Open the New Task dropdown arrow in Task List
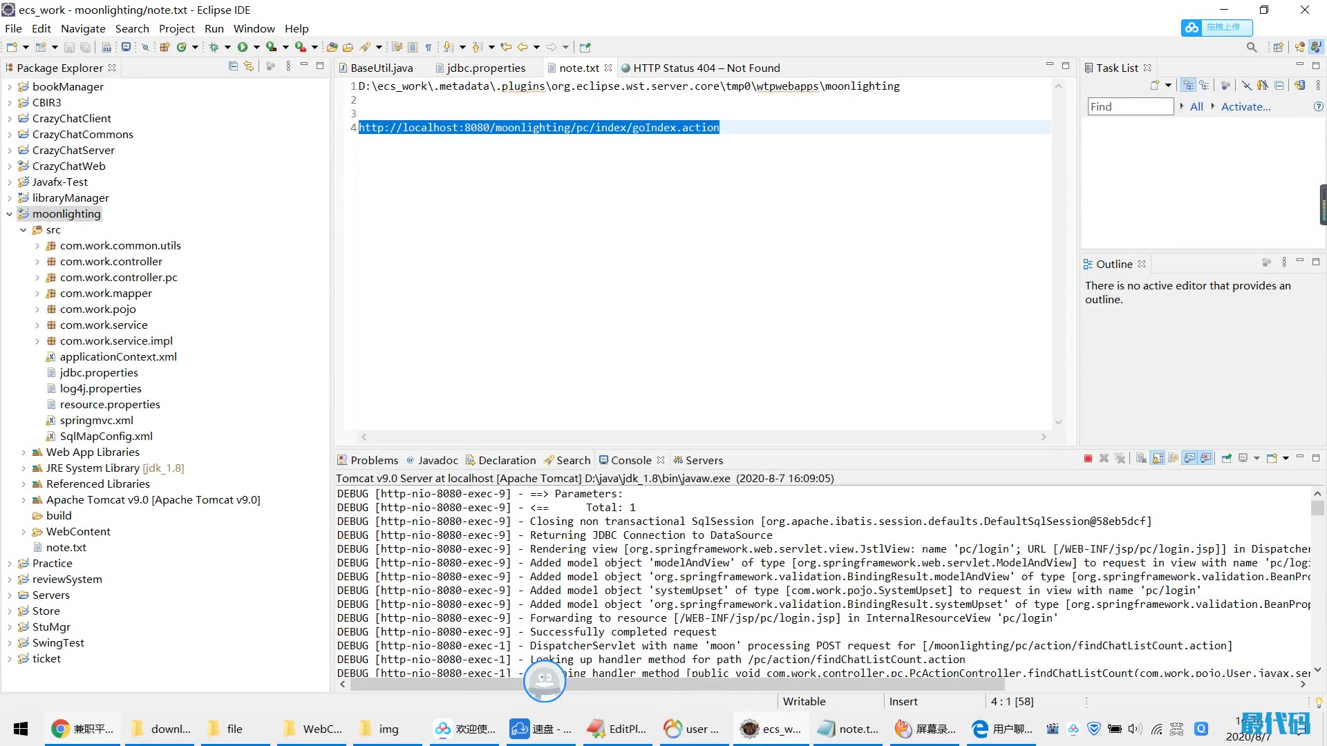 click(x=1169, y=86)
